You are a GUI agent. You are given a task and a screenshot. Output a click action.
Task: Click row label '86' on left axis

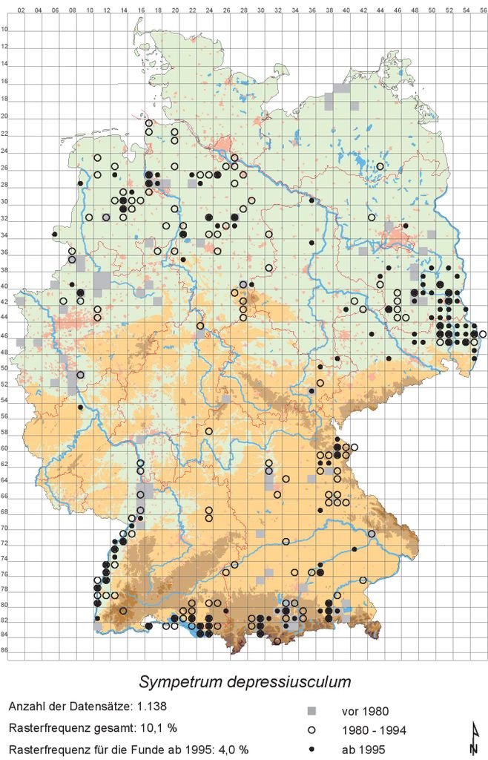click(x=6, y=651)
